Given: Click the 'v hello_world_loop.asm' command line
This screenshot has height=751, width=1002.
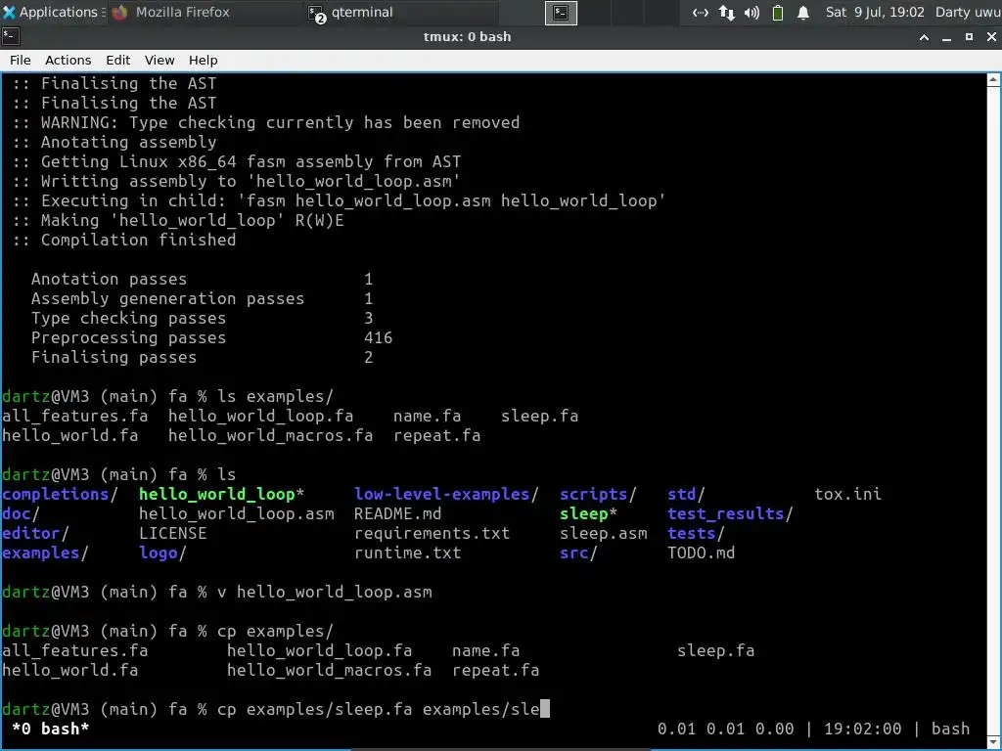Looking at the screenshot, I should [325, 592].
